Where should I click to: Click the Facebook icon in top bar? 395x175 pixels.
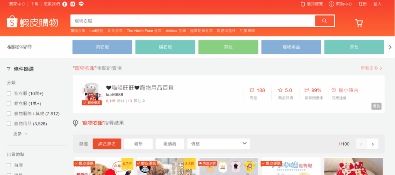pos(64,4)
